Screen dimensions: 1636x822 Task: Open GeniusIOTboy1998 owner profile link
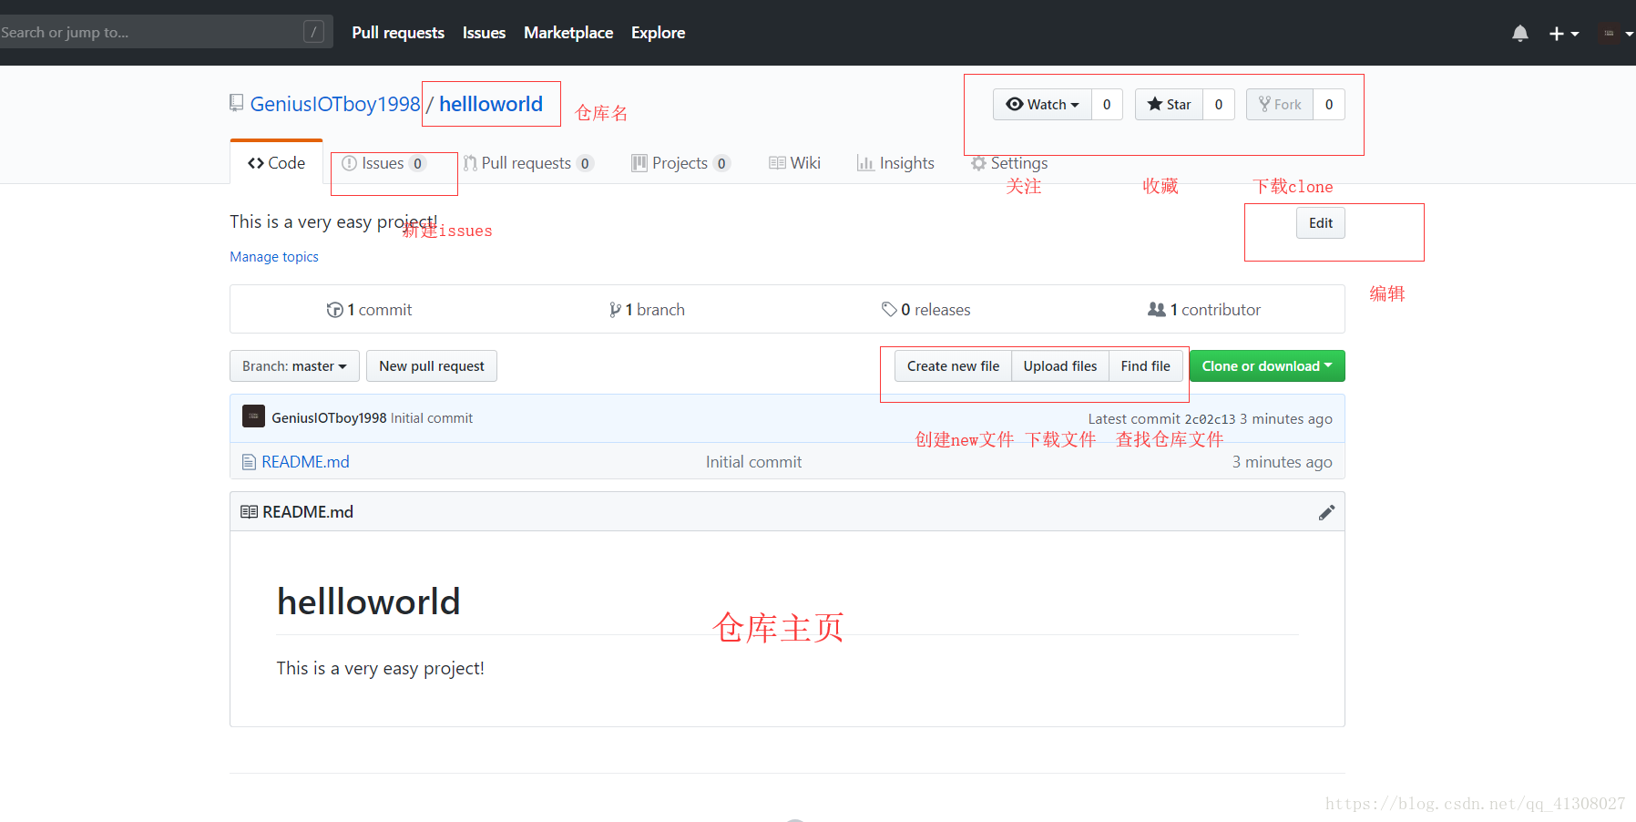335,104
